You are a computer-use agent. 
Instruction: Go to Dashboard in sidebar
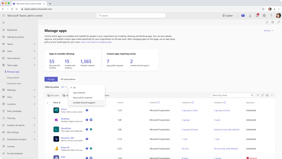tap(12, 30)
